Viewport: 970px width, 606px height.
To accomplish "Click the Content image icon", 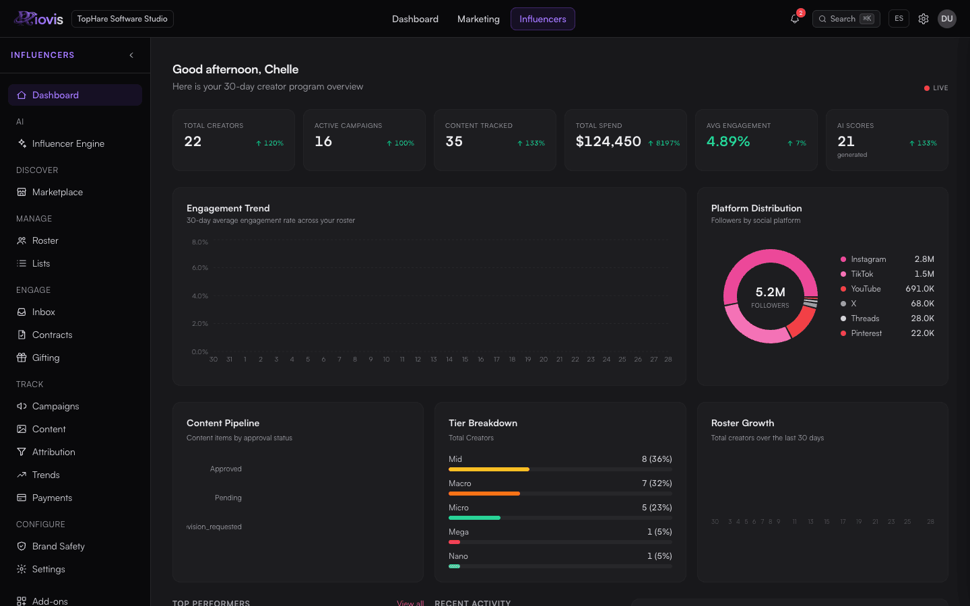I will click(22, 429).
